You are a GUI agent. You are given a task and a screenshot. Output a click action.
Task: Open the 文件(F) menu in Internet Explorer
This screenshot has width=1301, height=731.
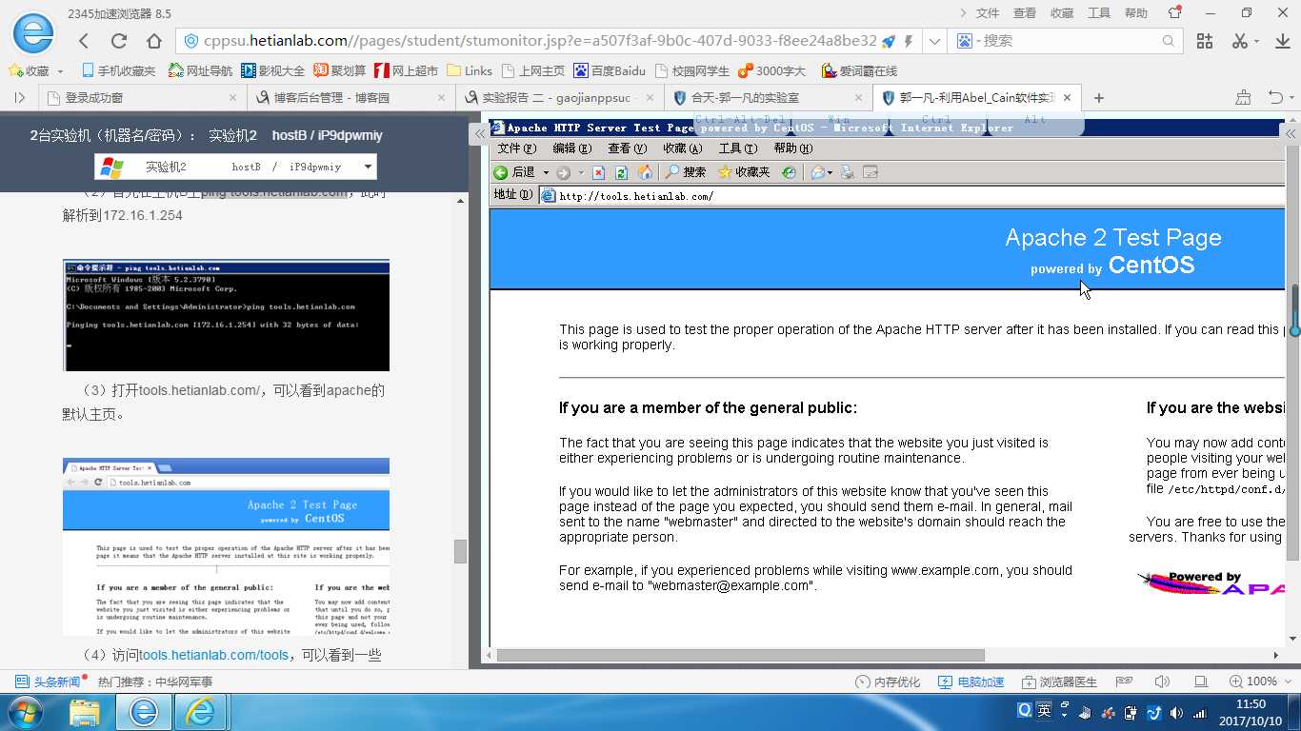[517, 148]
